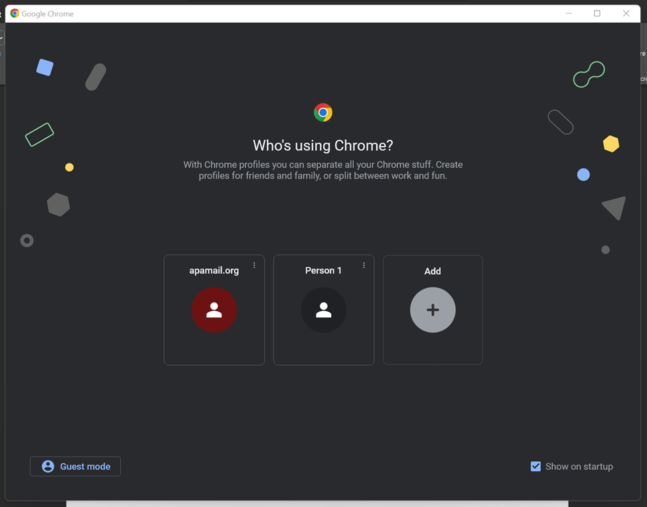Click the Chrome logo above the heading
The width and height of the screenshot is (647, 507).
[323, 112]
